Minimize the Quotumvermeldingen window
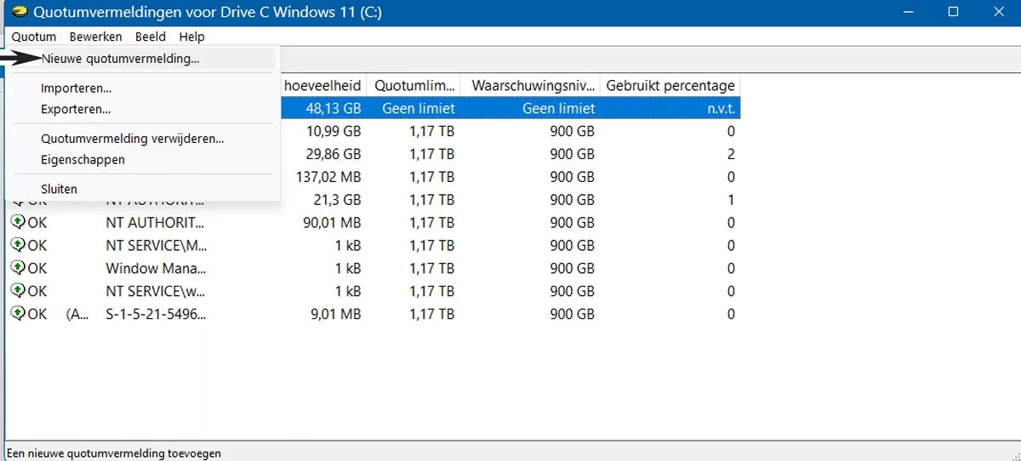1021x461 pixels. coord(907,12)
